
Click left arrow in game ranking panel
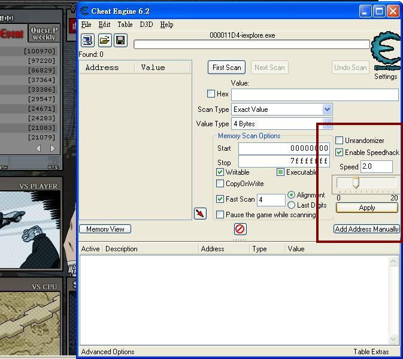coord(38,148)
